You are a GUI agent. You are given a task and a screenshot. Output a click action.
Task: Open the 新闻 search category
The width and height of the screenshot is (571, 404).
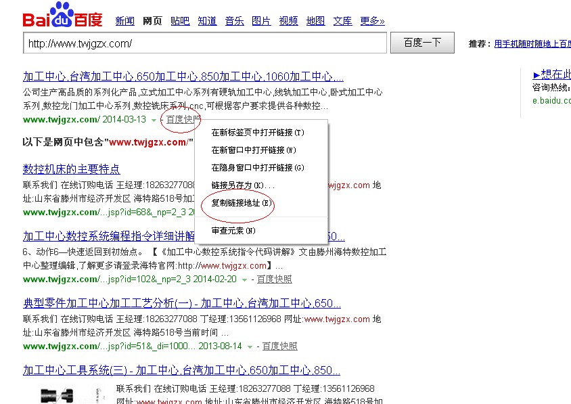(125, 21)
